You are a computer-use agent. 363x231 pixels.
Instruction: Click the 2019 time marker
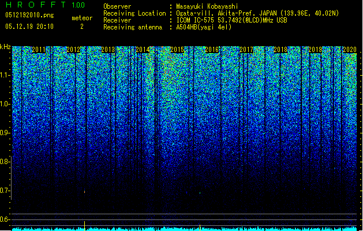tap(315, 50)
